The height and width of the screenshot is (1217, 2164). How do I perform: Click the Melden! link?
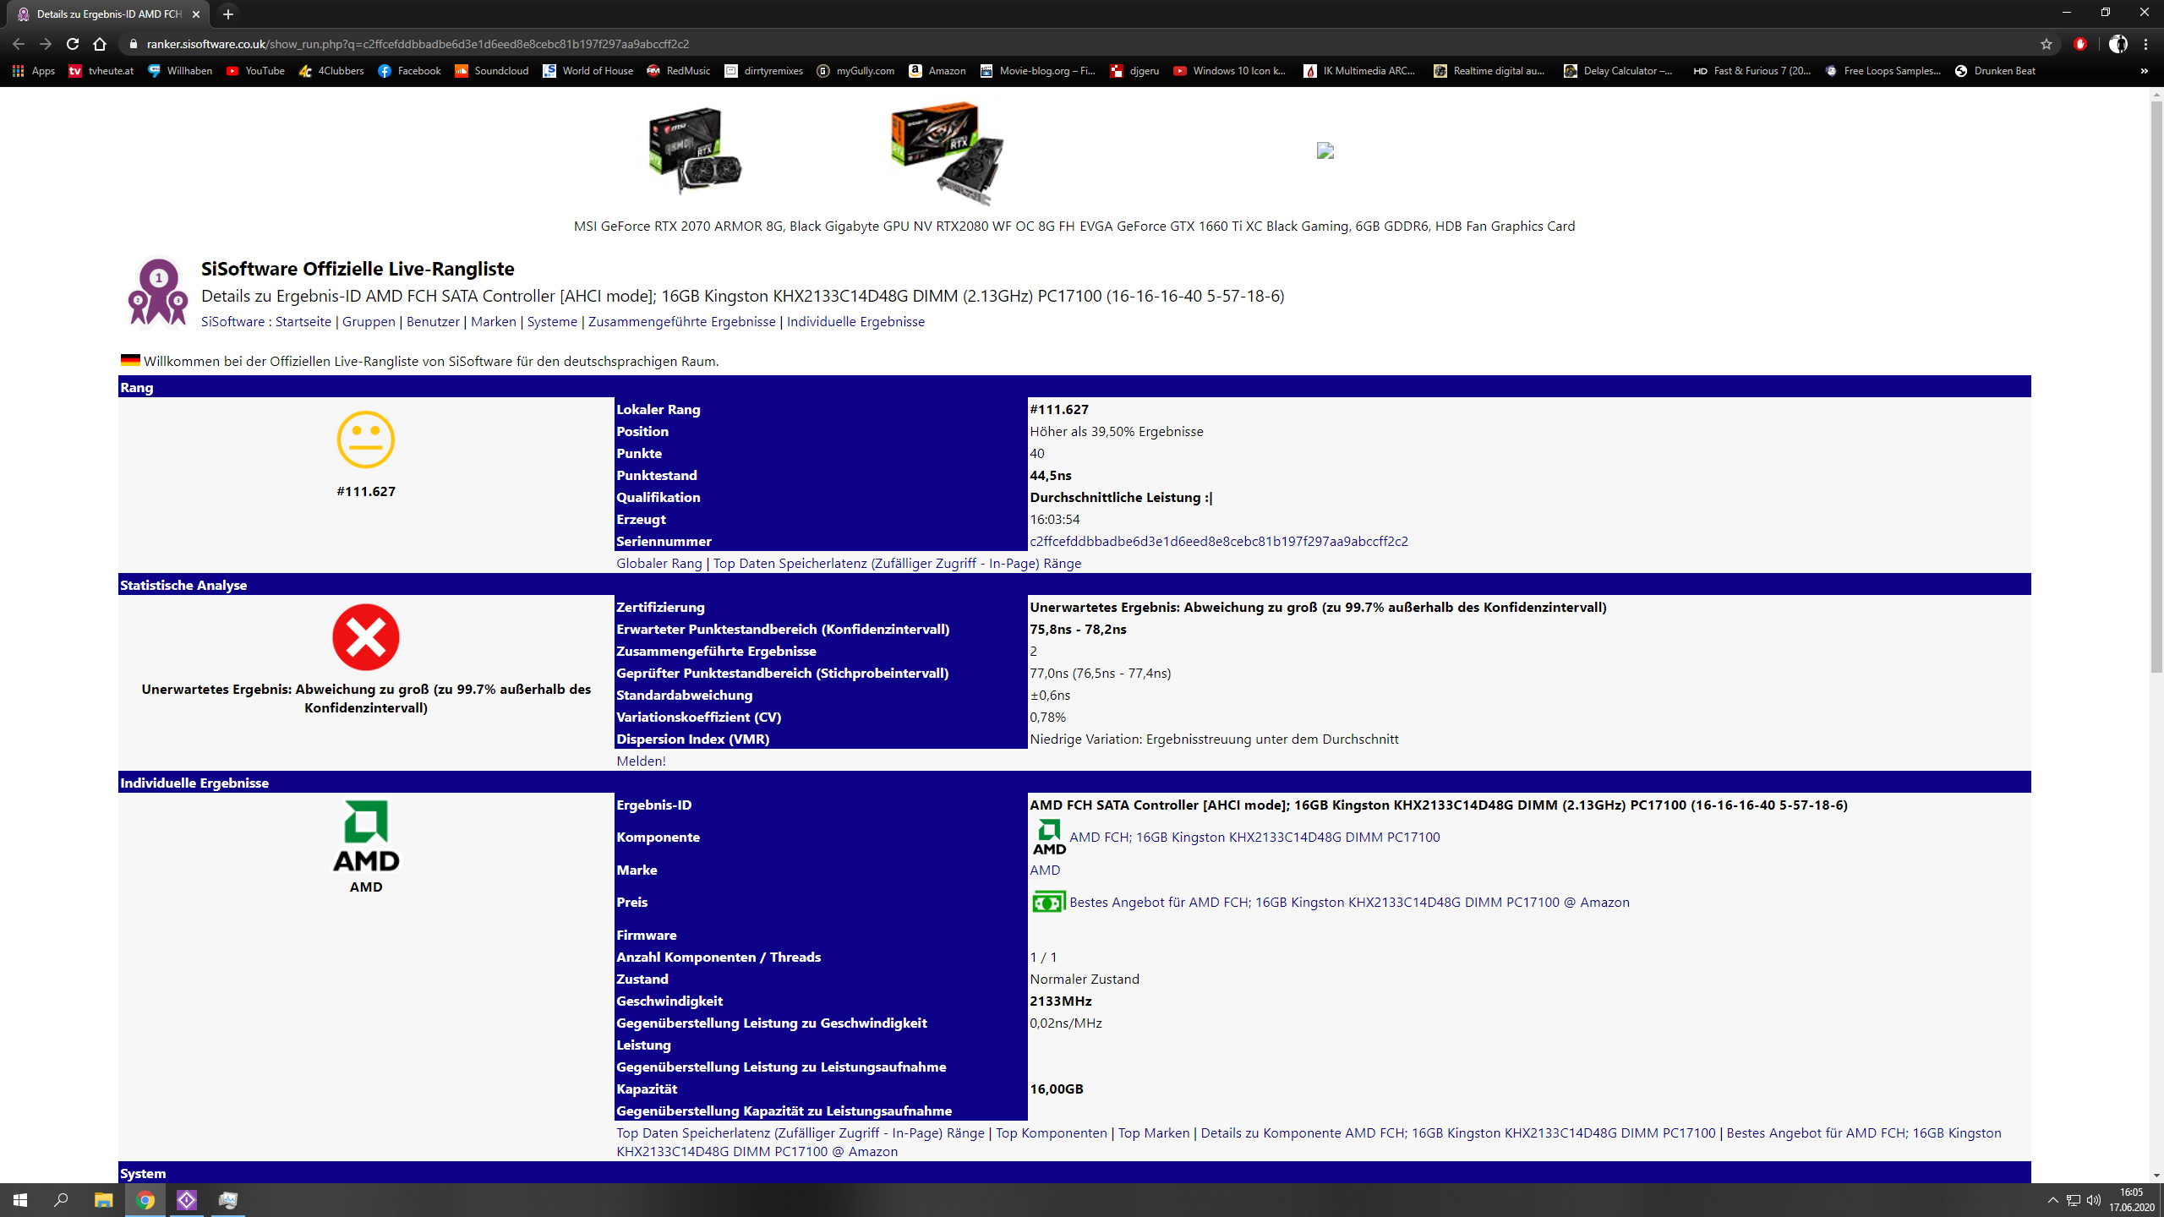(x=641, y=761)
